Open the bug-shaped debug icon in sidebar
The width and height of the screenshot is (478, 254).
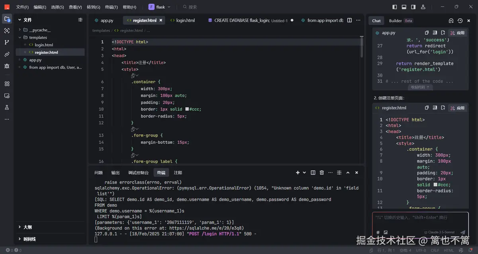pos(7,66)
